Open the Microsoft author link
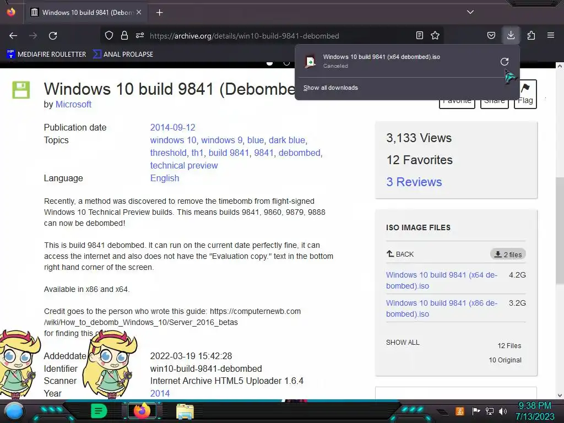564x423 pixels. [x=73, y=104]
